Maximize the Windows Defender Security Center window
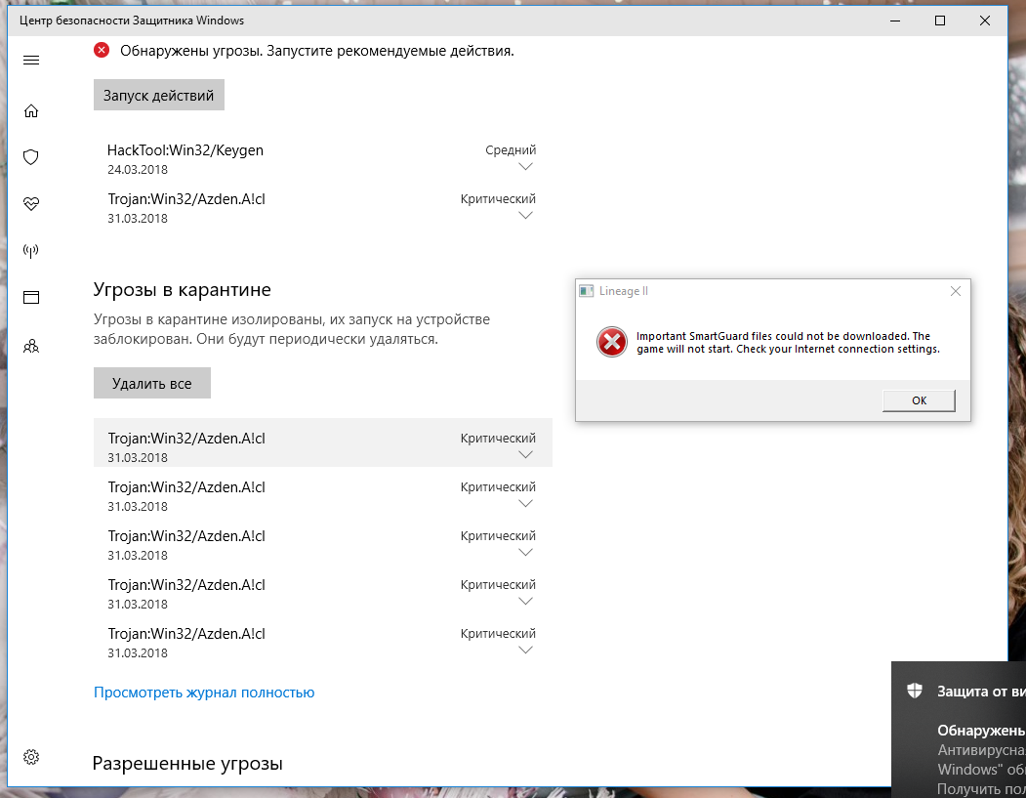The image size is (1026, 798). coord(939,21)
